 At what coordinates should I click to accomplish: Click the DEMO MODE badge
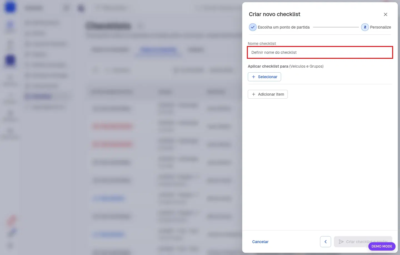click(x=382, y=246)
